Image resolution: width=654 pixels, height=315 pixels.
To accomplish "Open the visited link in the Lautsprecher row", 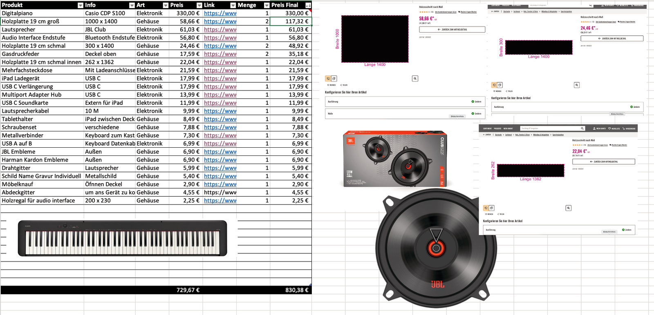I will tap(220, 29).
